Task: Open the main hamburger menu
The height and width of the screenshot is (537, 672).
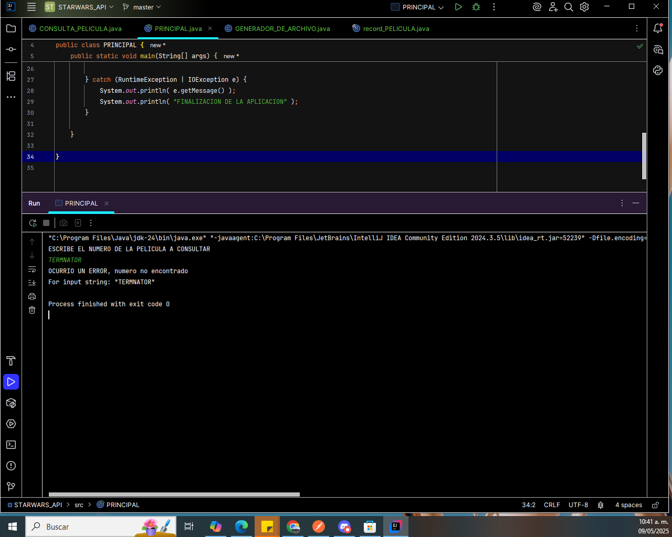Action: coord(31,7)
